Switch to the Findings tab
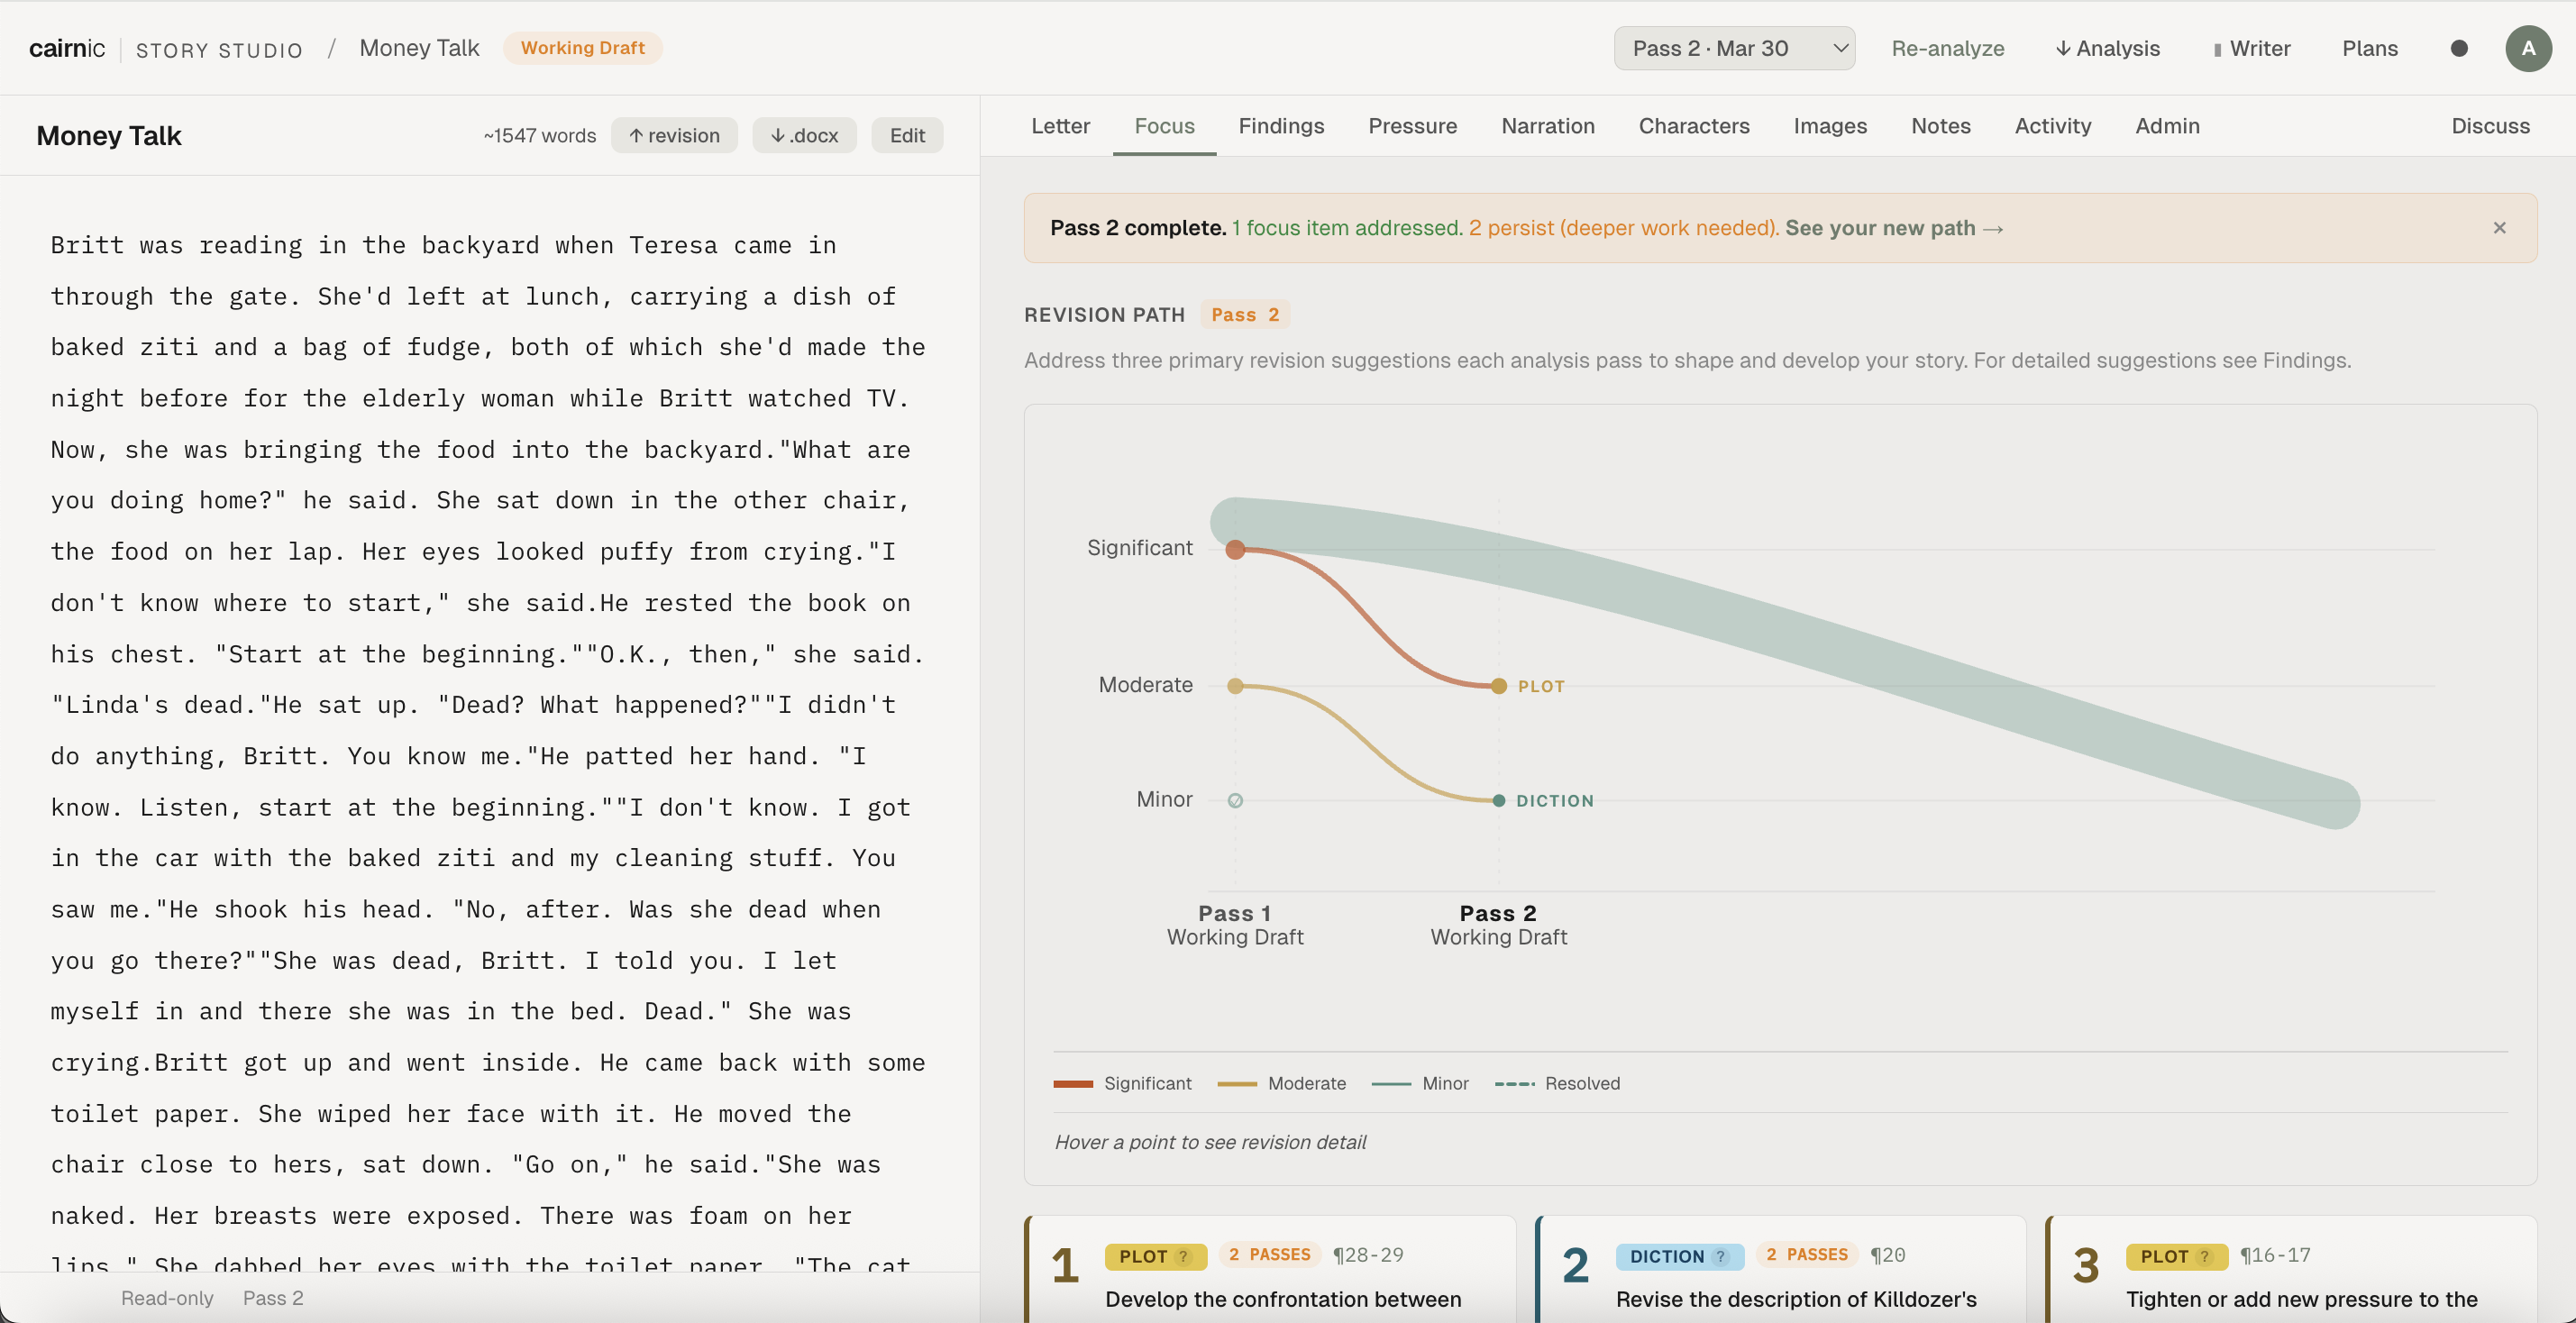2576x1323 pixels. click(1281, 126)
